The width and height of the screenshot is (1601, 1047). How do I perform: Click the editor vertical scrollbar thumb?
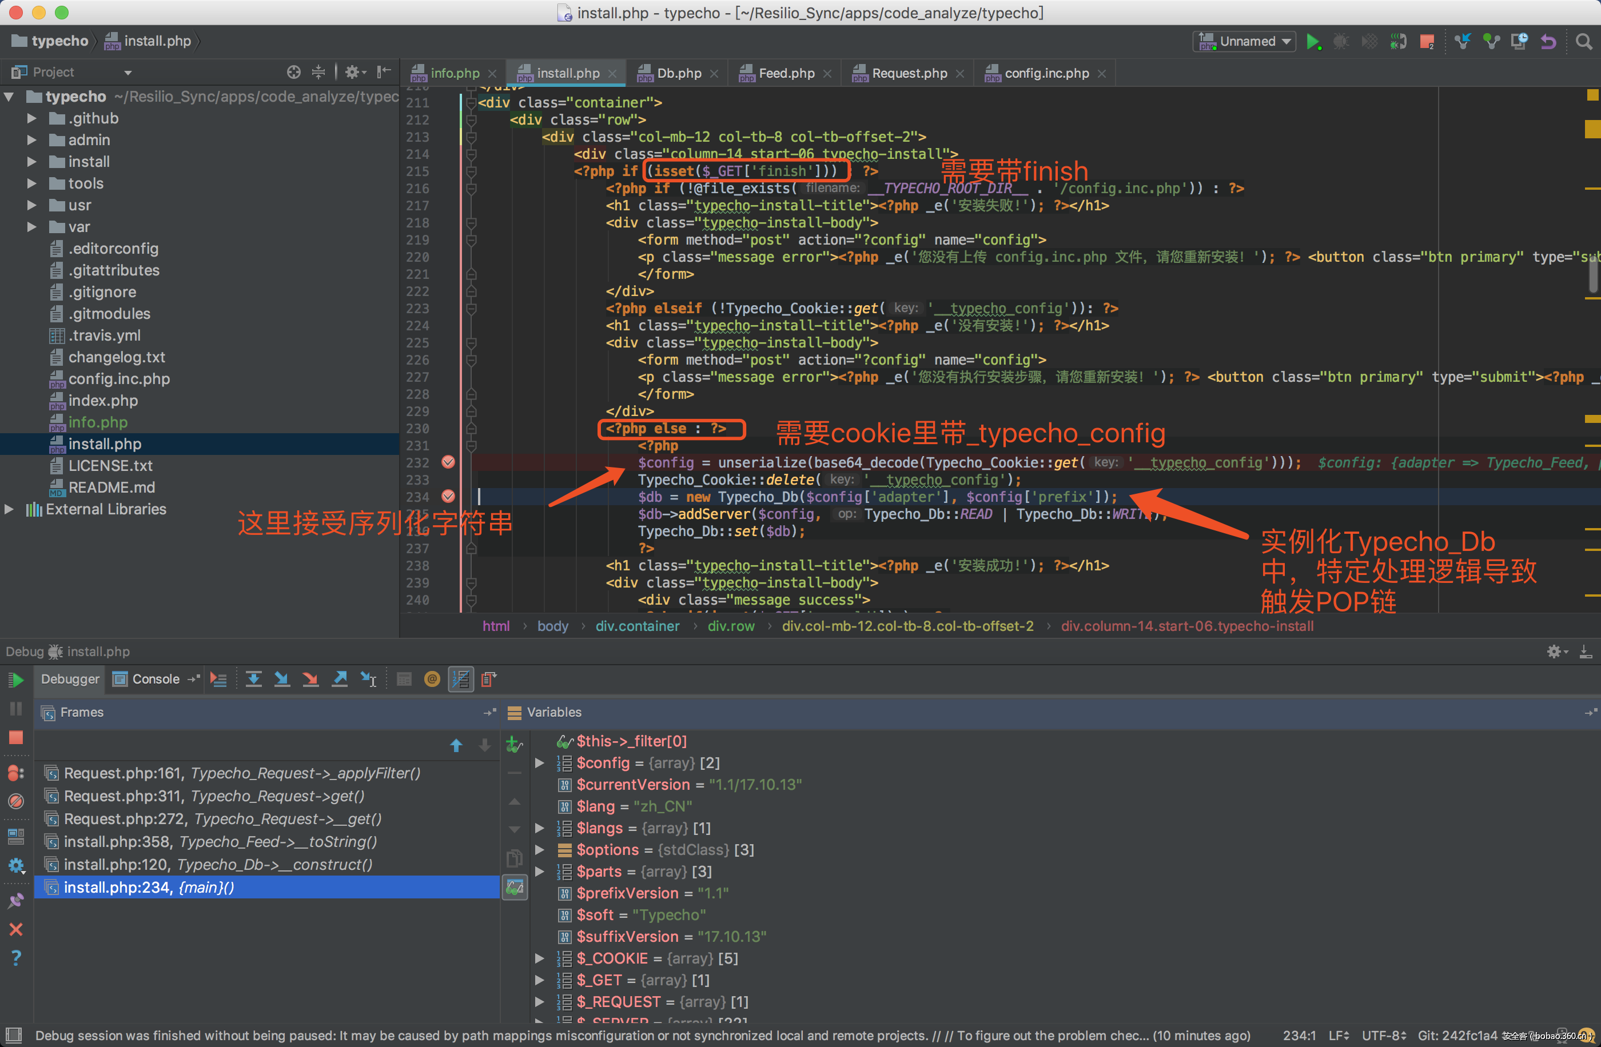click(1592, 275)
